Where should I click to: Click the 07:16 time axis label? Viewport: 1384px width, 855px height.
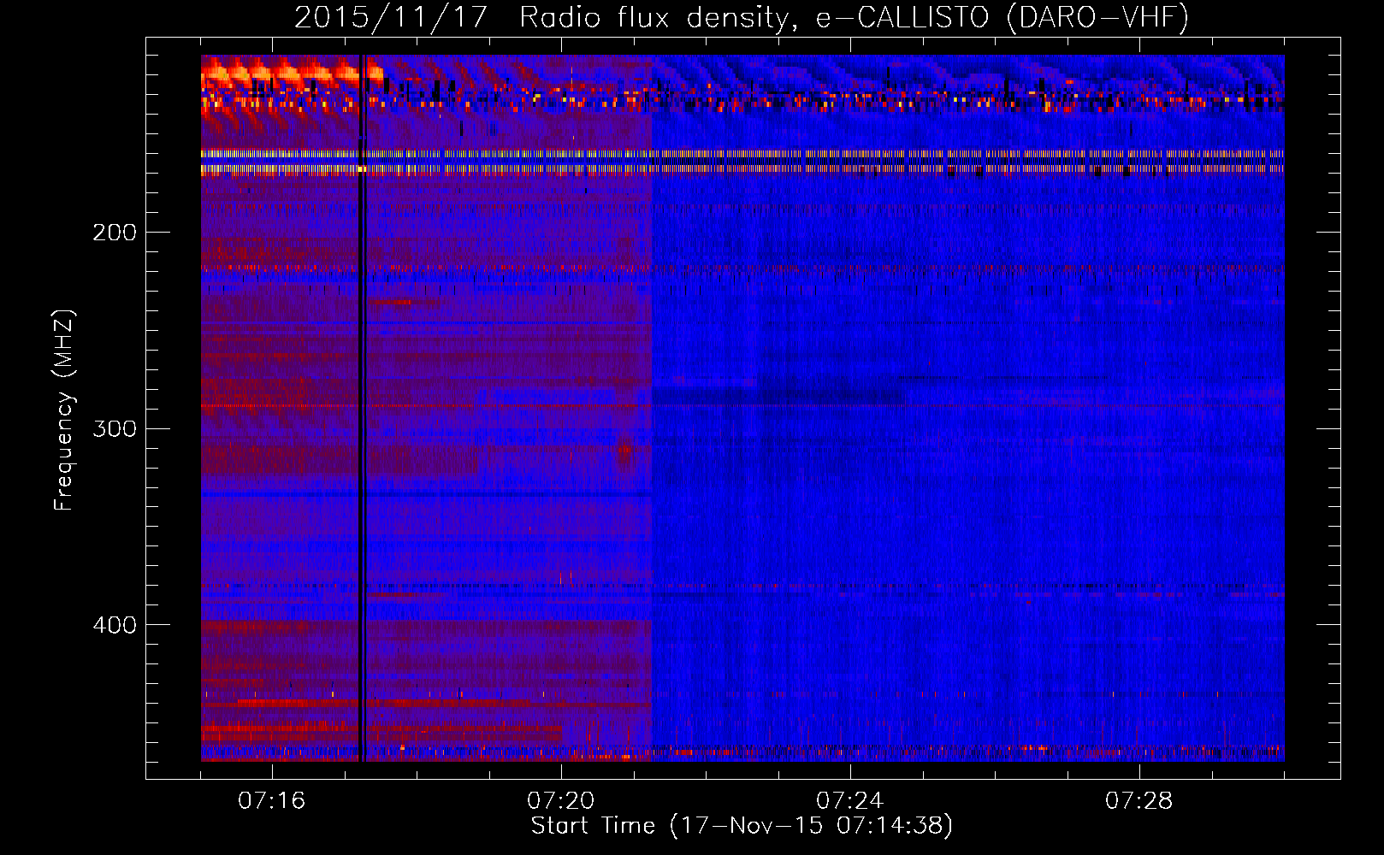pos(272,801)
